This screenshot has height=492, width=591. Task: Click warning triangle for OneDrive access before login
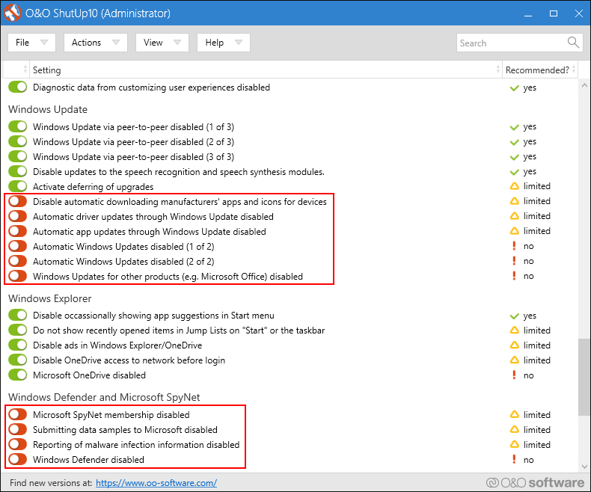click(514, 360)
